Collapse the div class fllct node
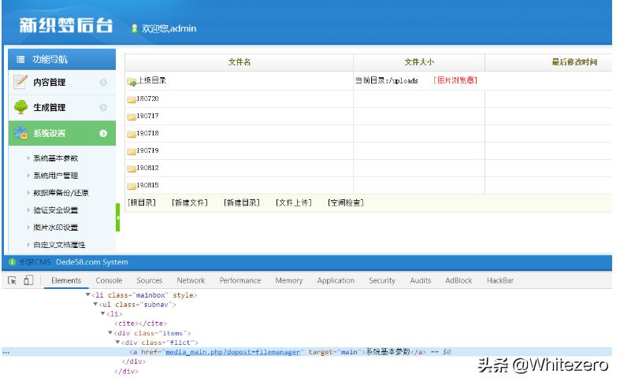The height and width of the screenshot is (385, 620). [x=117, y=342]
